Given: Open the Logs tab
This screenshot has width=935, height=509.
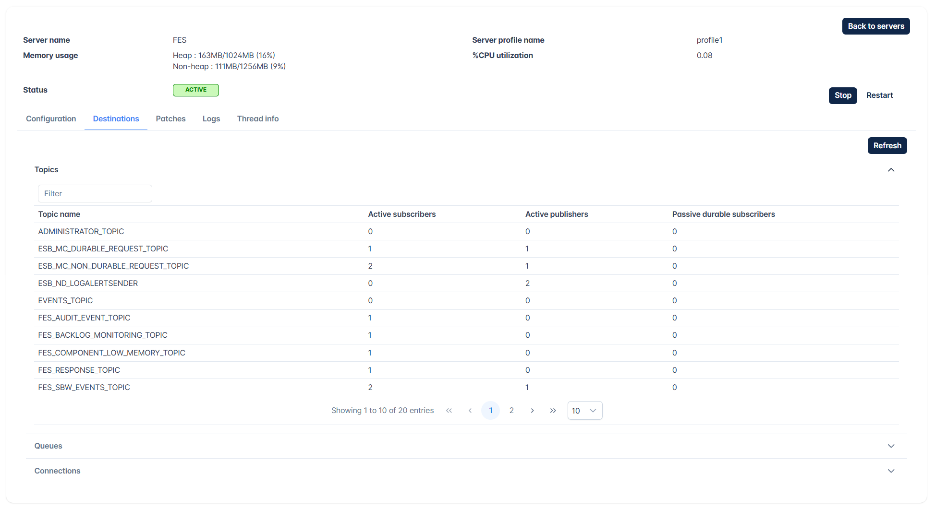Looking at the screenshot, I should point(211,119).
